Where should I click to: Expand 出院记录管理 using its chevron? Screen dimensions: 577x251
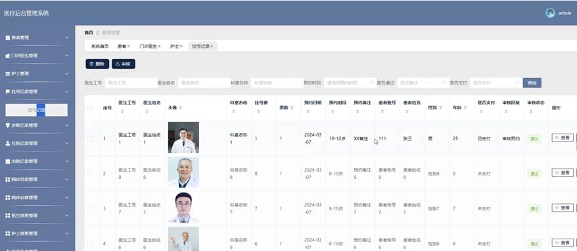(66, 161)
